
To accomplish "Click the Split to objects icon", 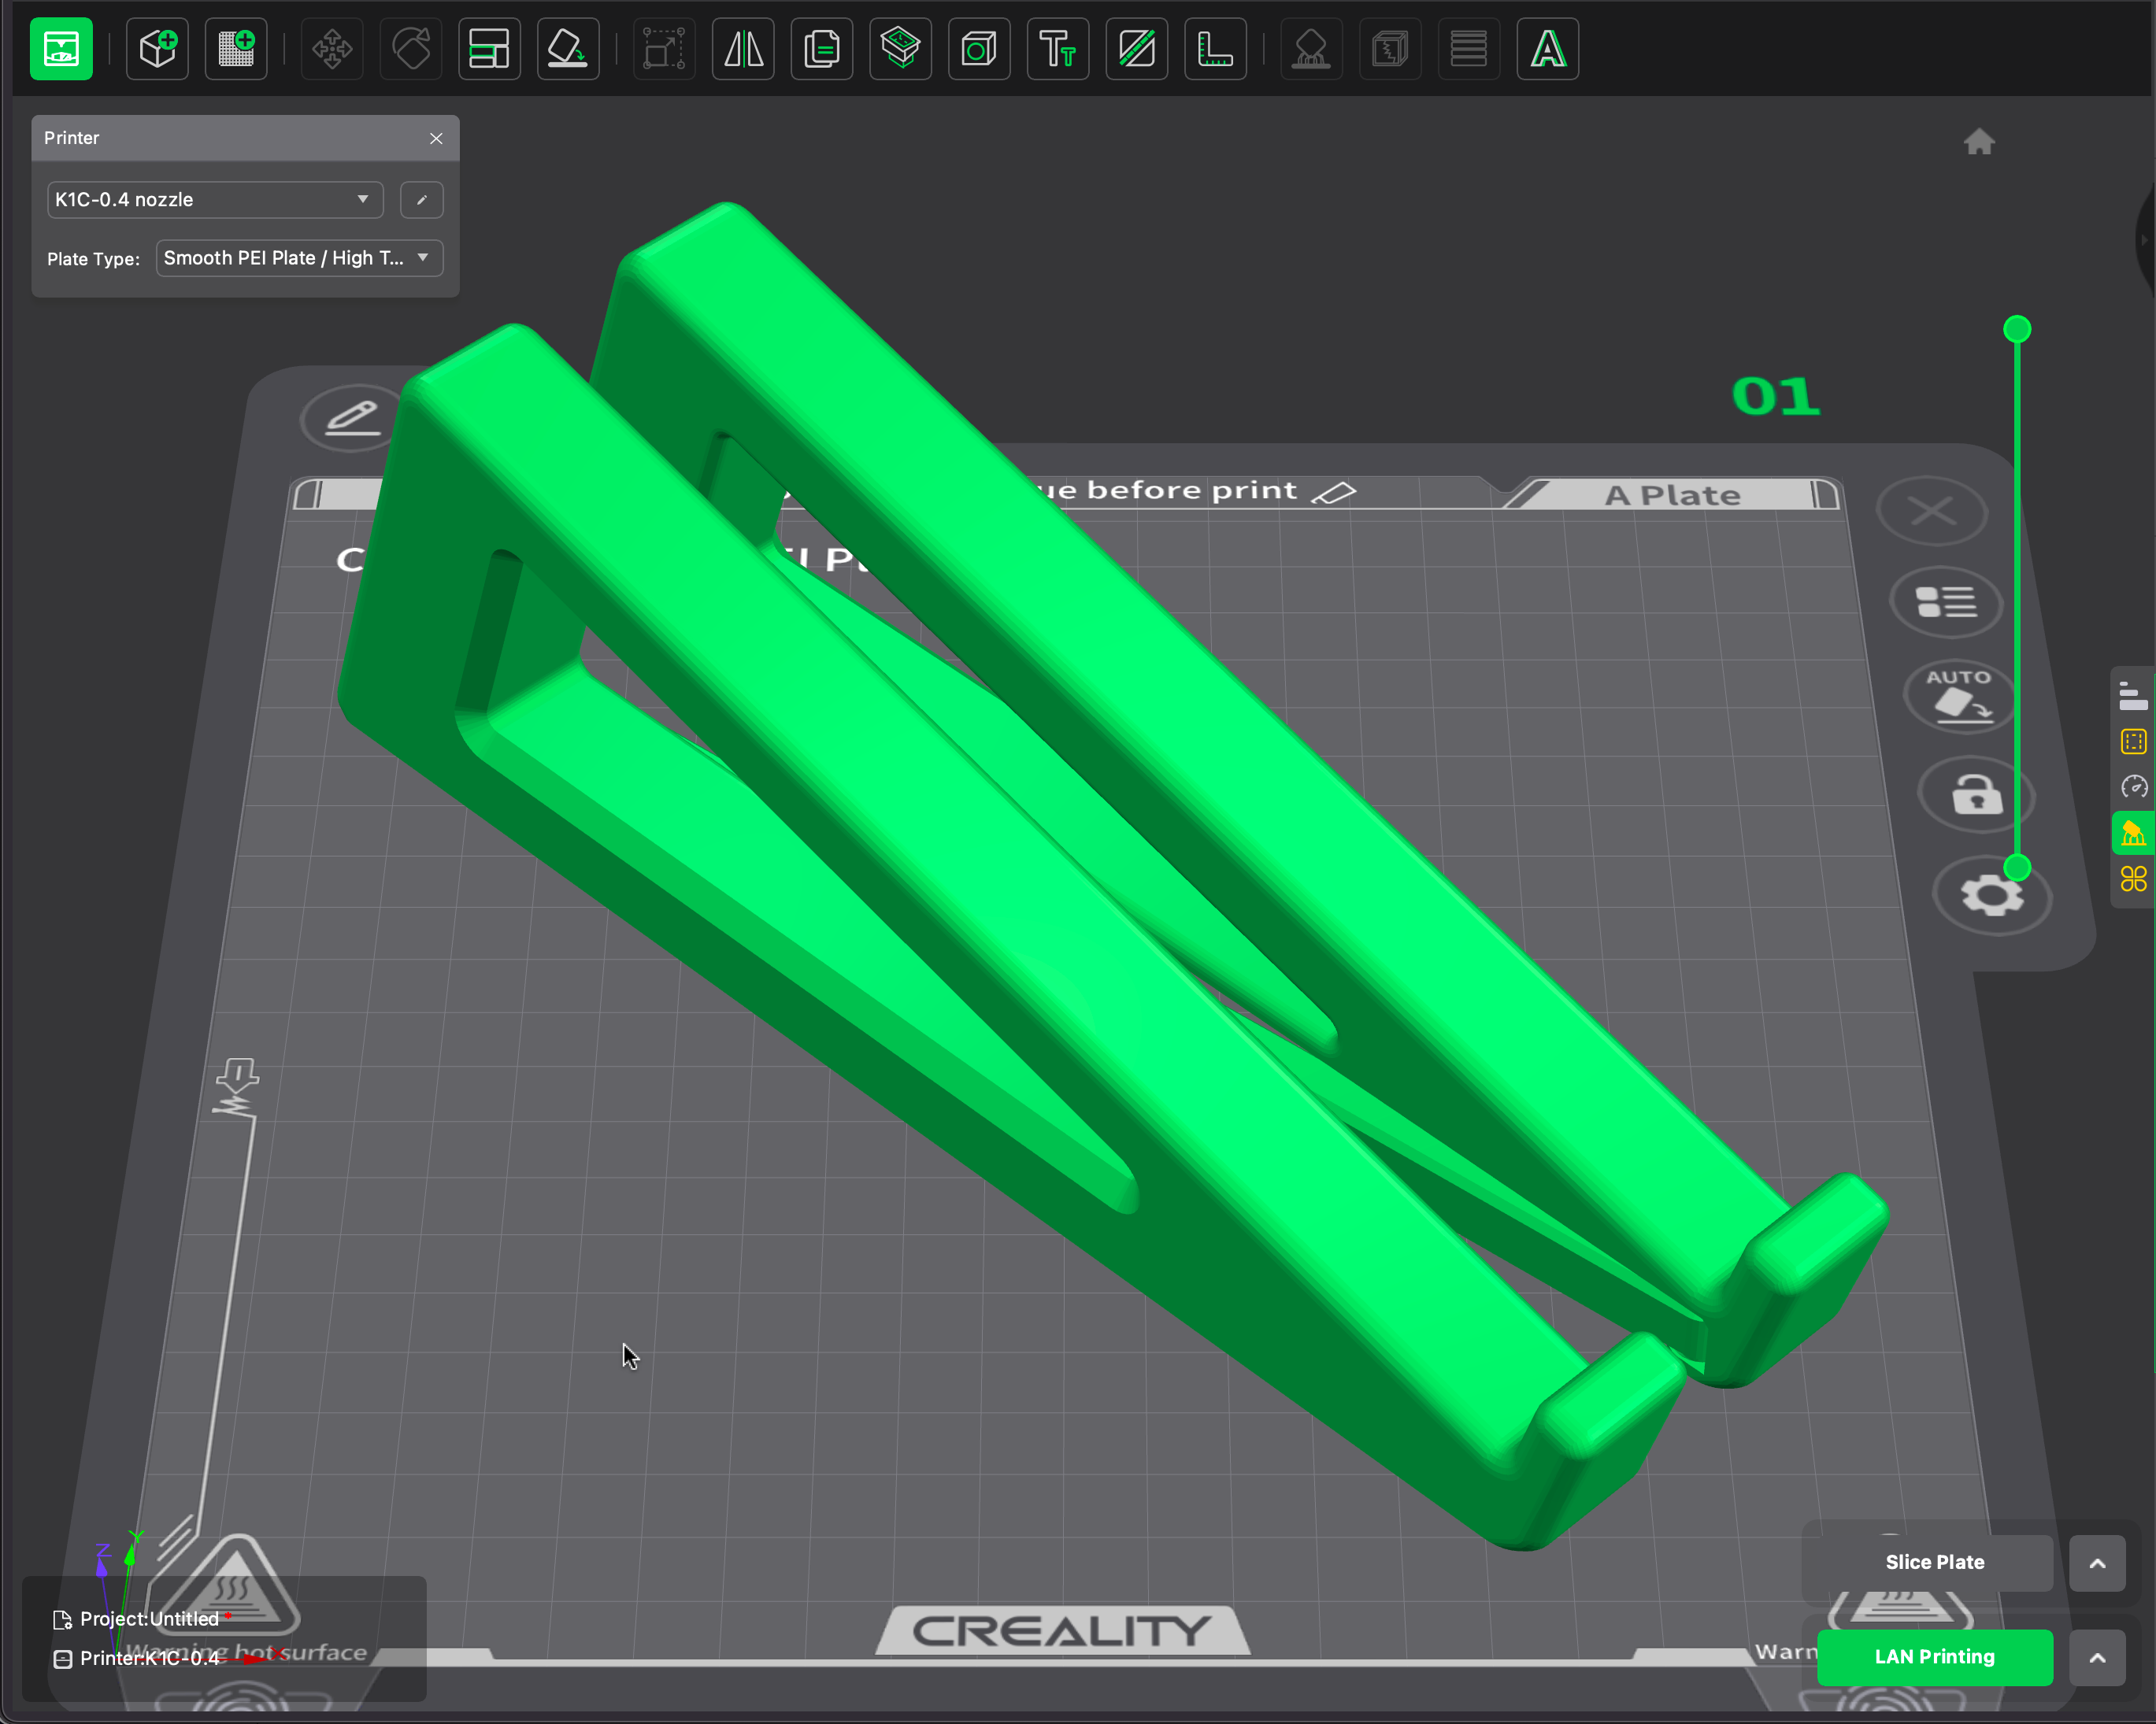I will [x=900, y=48].
